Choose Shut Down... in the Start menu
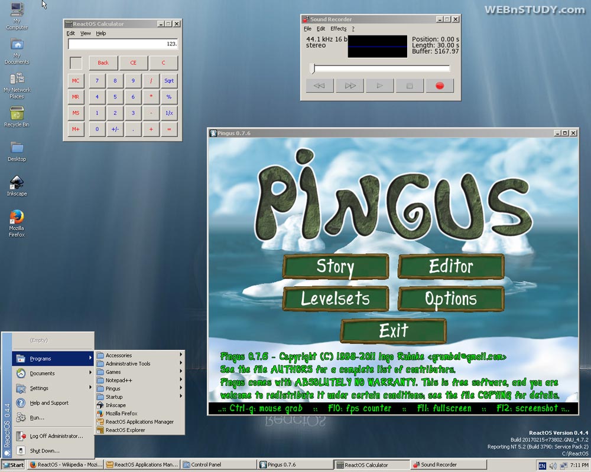The image size is (591, 472). pyautogui.click(x=53, y=451)
